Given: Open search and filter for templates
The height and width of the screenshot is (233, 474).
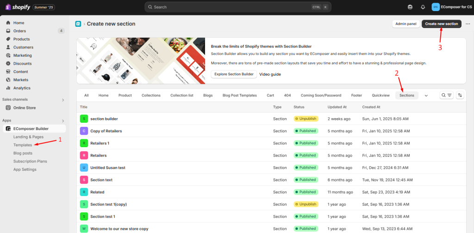Looking at the screenshot, I should (447, 95).
